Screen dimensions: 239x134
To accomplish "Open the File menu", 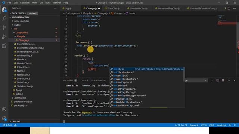I will pyautogui.click(x=9, y=3).
